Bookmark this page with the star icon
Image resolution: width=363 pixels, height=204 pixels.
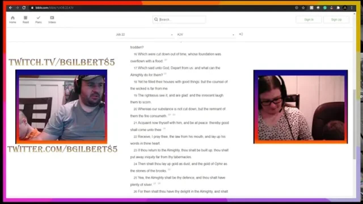pyautogui.click(x=303, y=8)
